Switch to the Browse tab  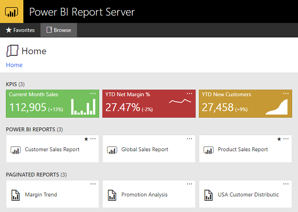tap(59, 30)
